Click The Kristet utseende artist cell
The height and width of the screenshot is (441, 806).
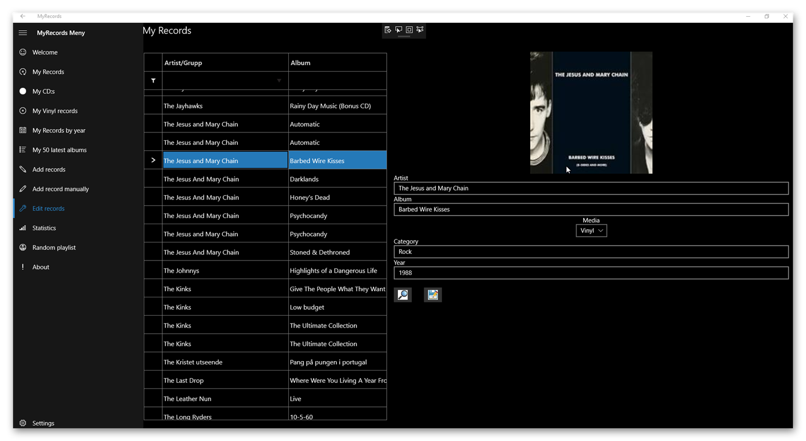226,362
